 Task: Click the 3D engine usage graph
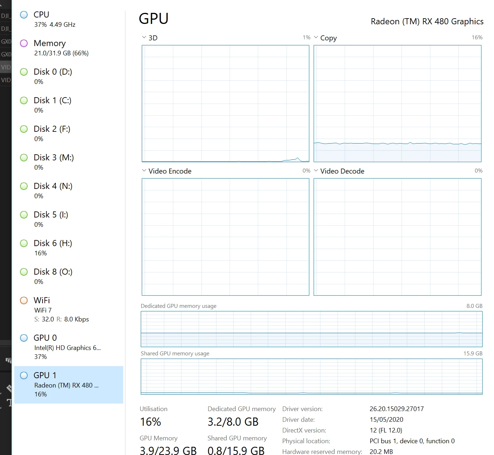[225, 104]
